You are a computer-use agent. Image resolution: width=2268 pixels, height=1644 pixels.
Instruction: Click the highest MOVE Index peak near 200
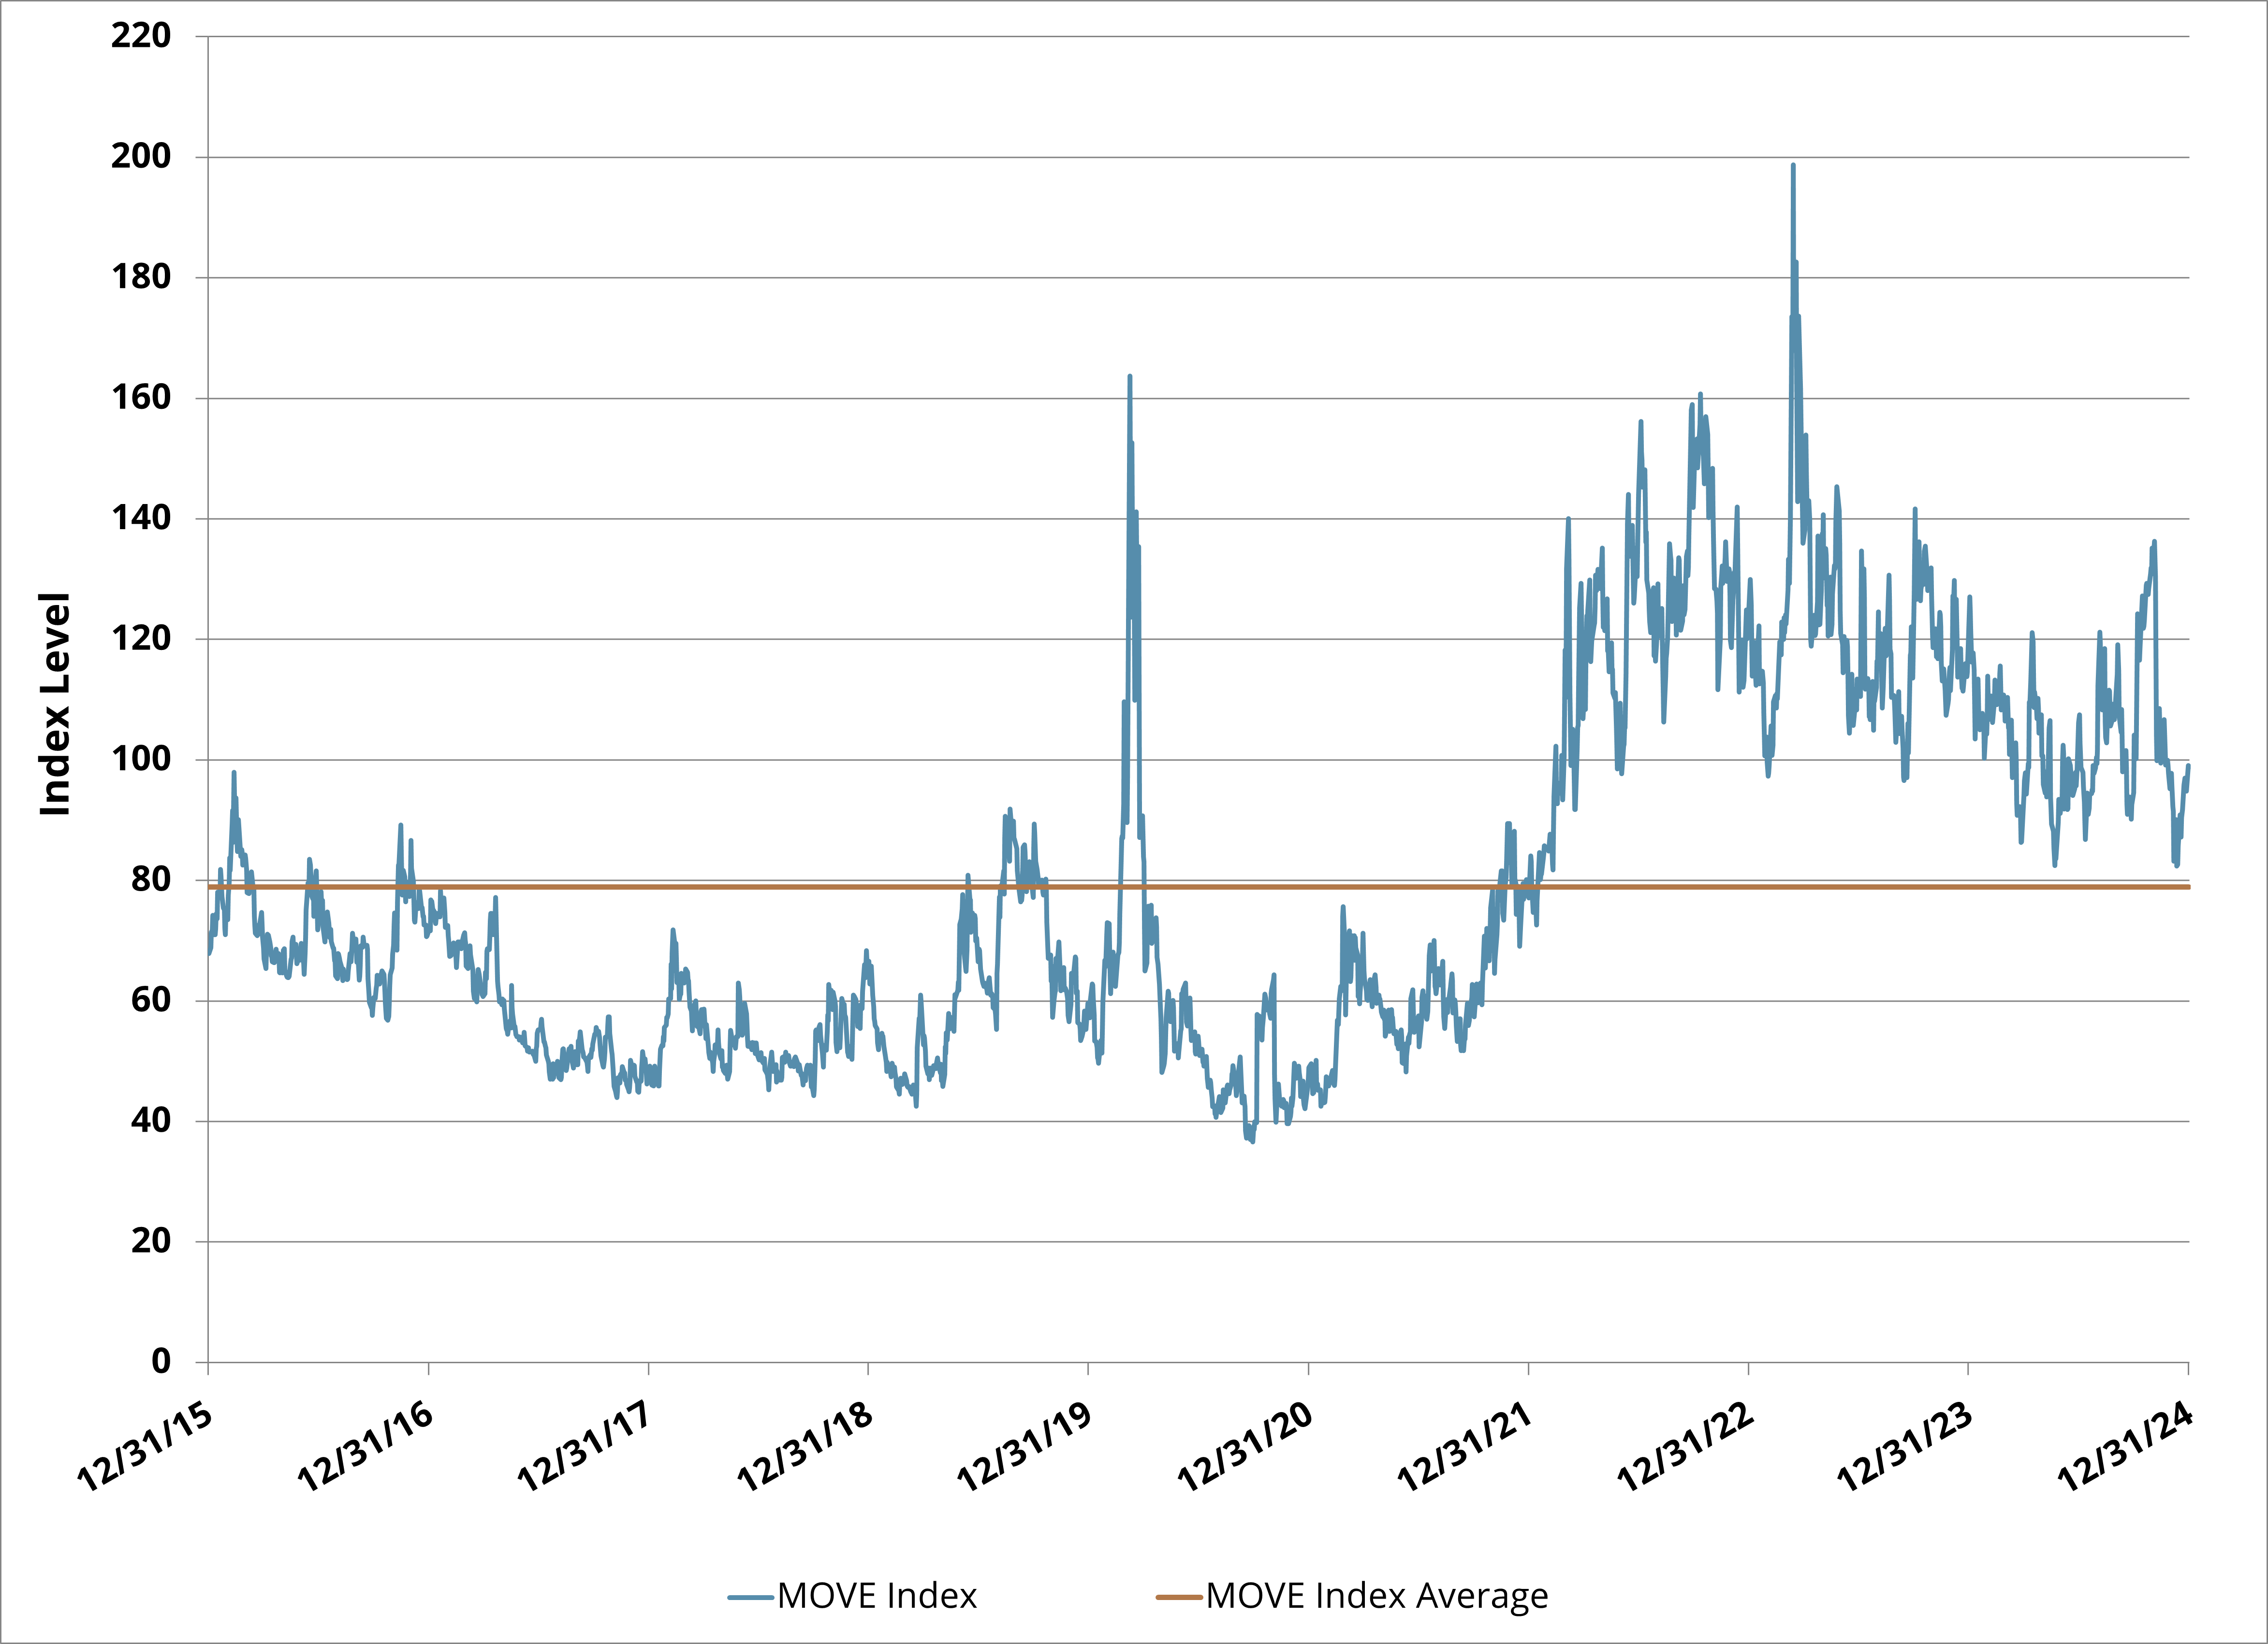1793,166
